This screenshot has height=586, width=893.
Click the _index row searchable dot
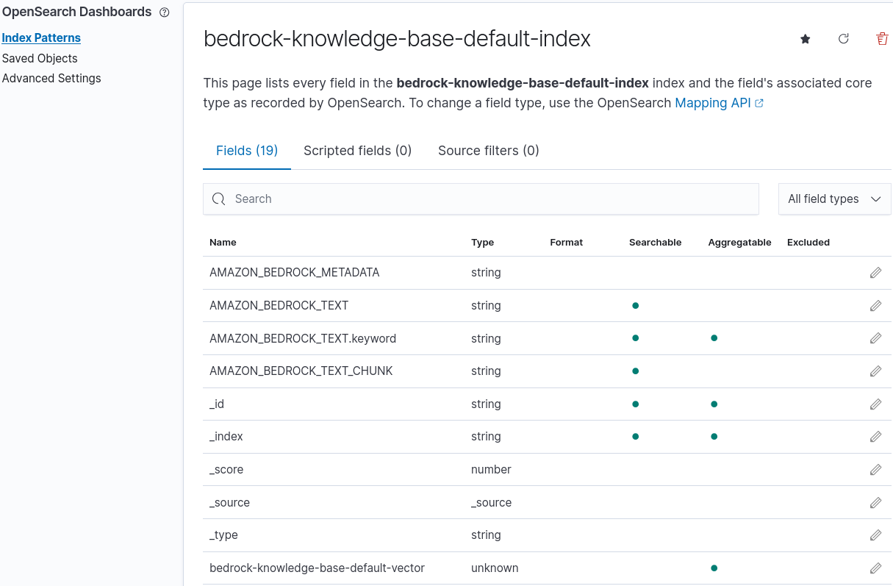tap(635, 437)
